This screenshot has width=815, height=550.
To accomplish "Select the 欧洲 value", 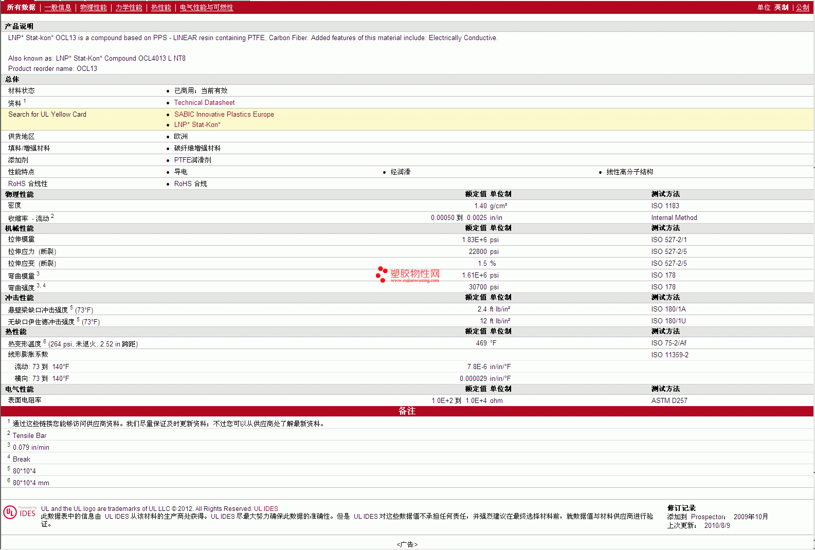I will click(x=180, y=136).
